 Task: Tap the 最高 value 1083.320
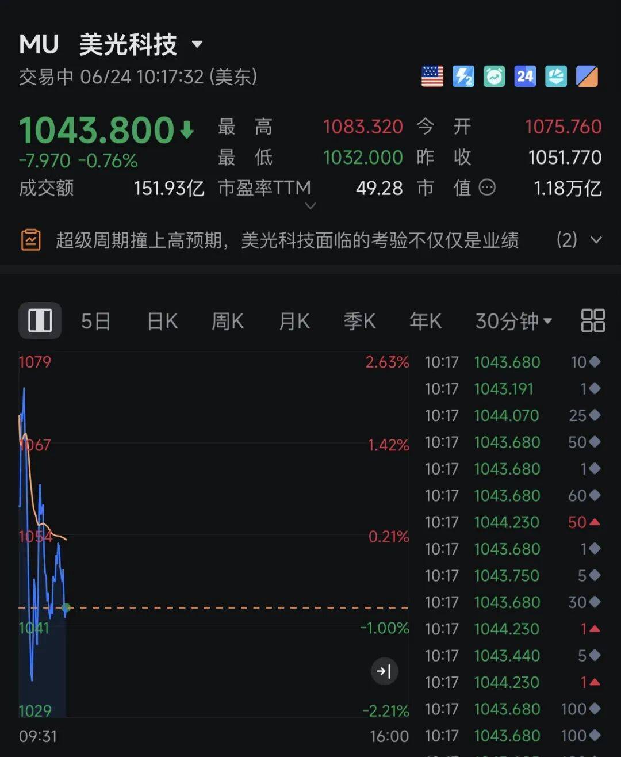[x=363, y=127]
